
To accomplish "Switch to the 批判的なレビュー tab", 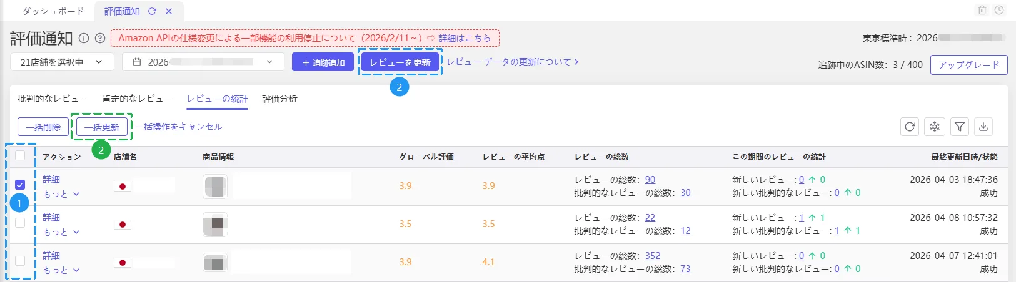I will point(53,99).
